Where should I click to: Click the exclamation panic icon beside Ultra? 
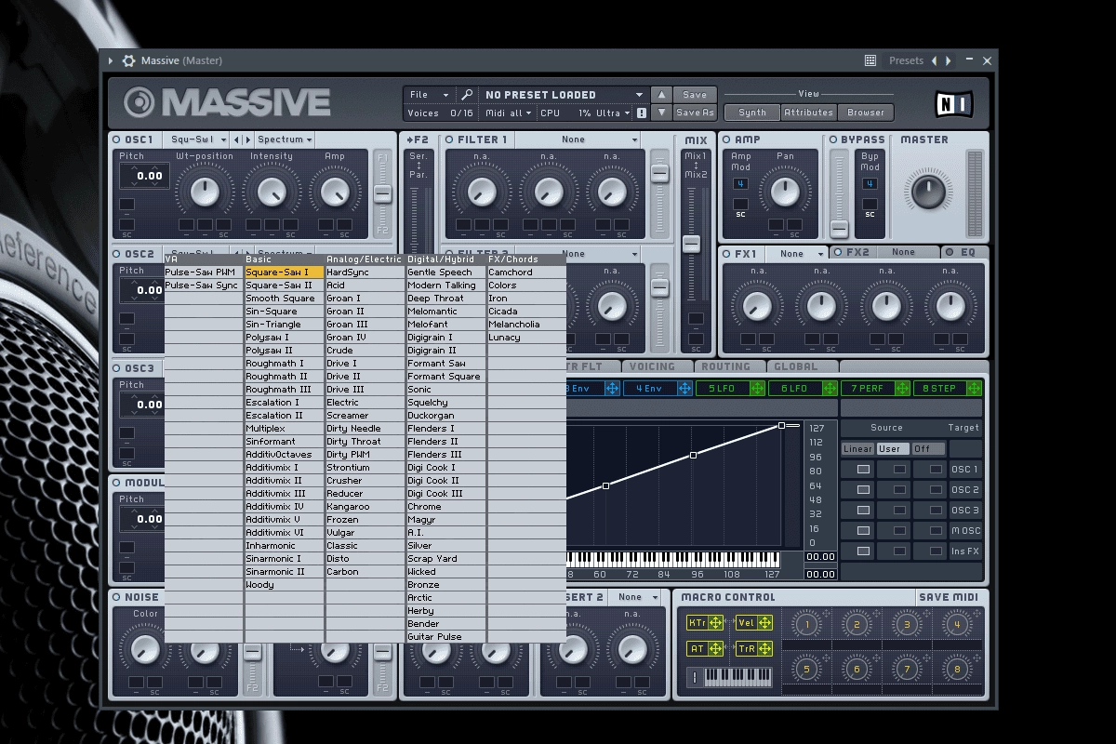pos(641,113)
